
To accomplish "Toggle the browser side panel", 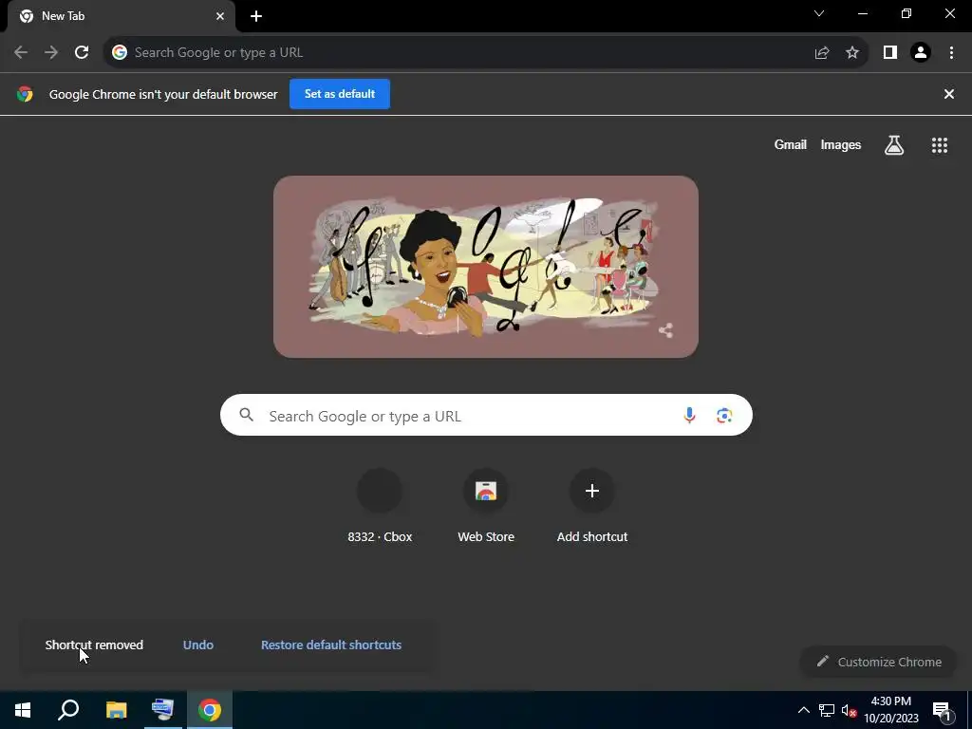I will click(890, 53).
